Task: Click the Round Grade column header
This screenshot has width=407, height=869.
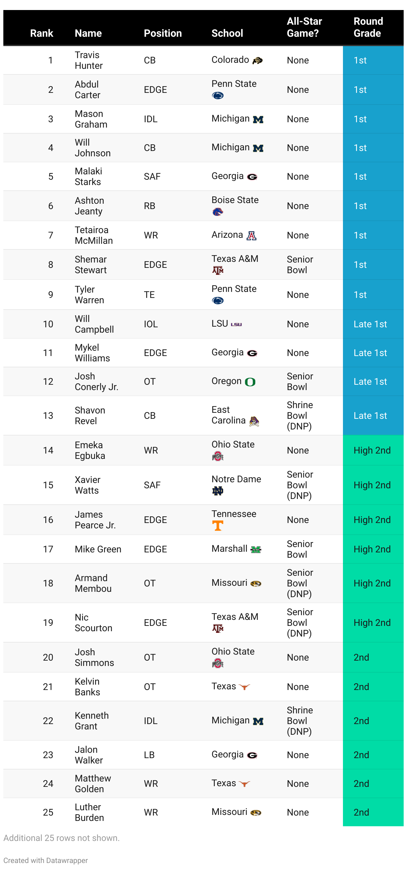Action: point(368,27)
